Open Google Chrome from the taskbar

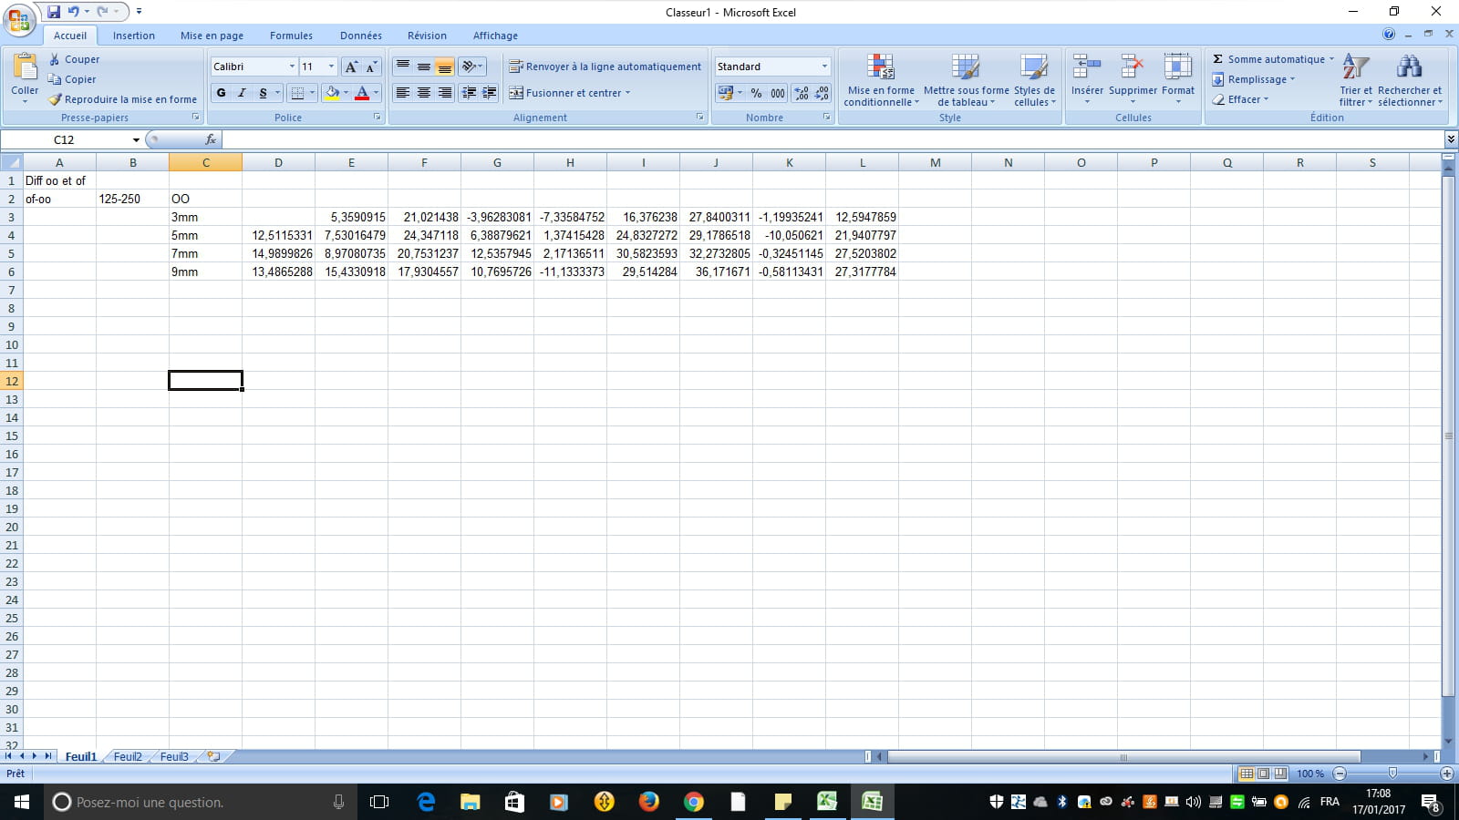coord(694,802)
